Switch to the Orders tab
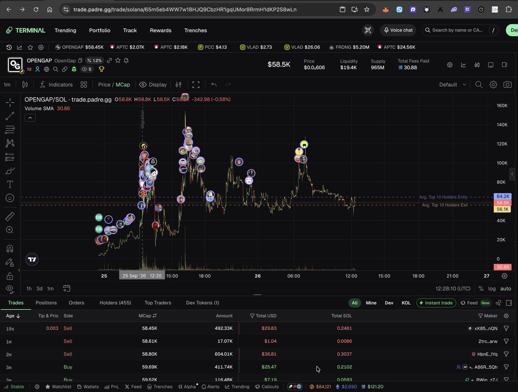 [76, 303]
